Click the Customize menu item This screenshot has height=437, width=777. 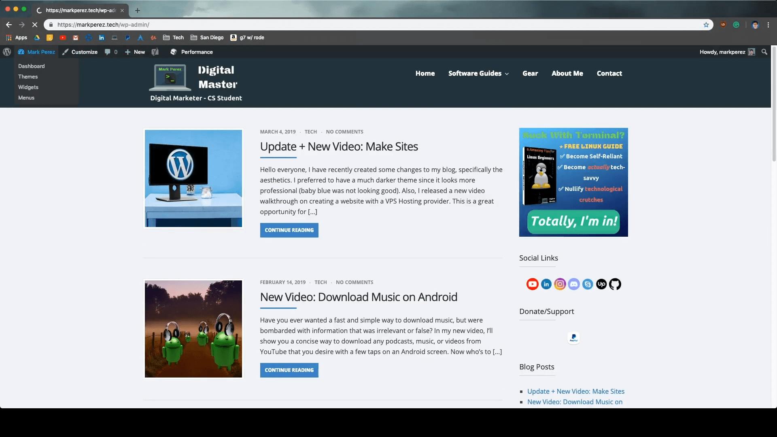[x=84, y=52]
